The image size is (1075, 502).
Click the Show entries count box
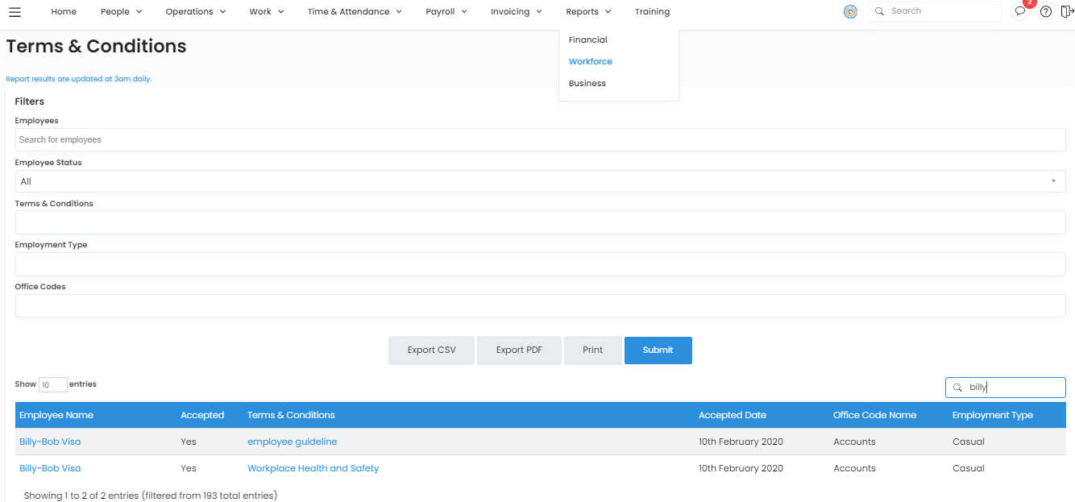pyautogui.click(x=52, y=385)
